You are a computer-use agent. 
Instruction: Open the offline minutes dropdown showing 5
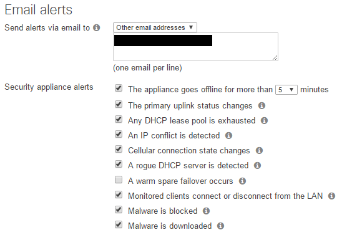click(286, 90)
